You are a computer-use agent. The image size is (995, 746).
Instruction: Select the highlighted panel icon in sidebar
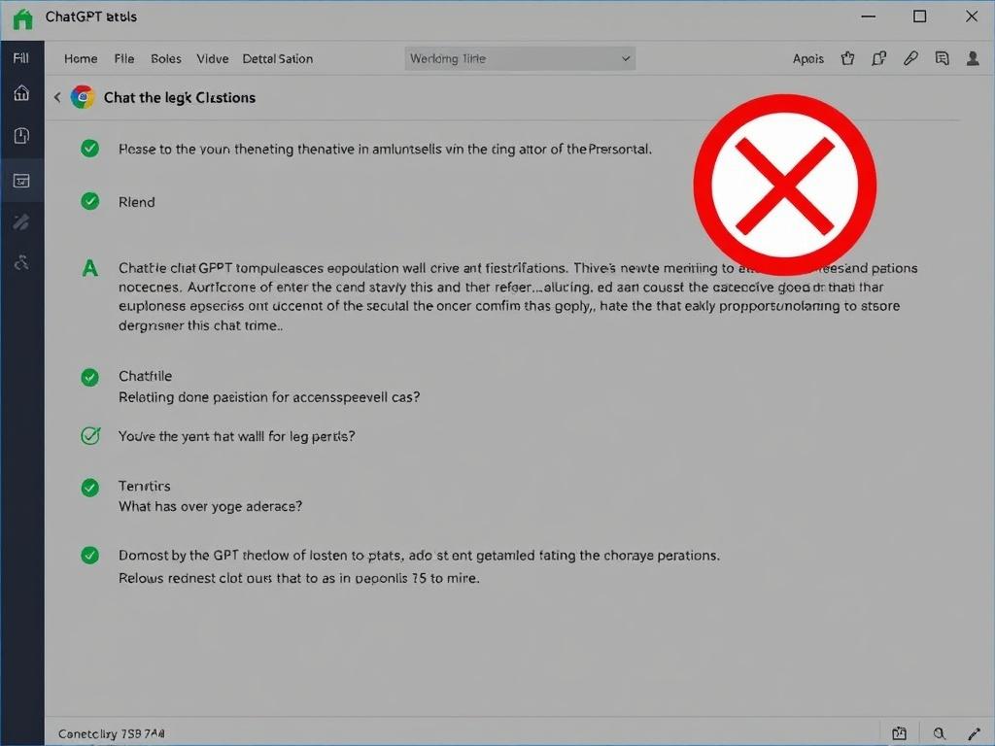[x=21, y=180]
